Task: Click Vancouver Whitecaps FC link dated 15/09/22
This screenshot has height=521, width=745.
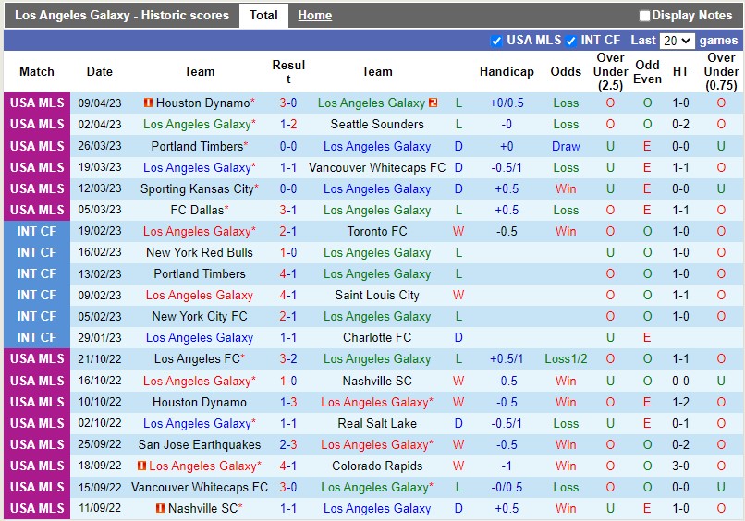Action: click(x=200, y=487)
